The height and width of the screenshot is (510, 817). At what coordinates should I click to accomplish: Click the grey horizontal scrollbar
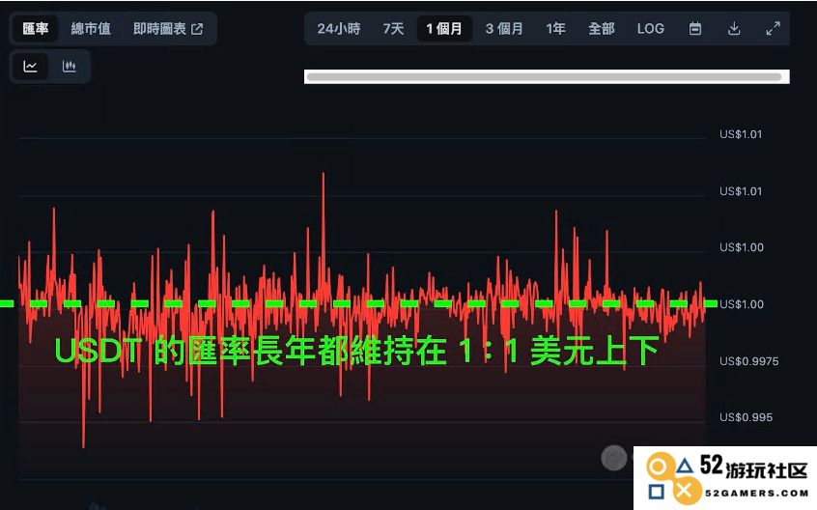click(x=544, y=77)
